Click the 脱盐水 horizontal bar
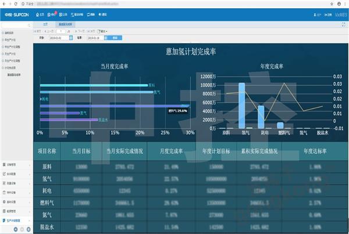Viewport: 349px width, 234px height. click(69, 120)
